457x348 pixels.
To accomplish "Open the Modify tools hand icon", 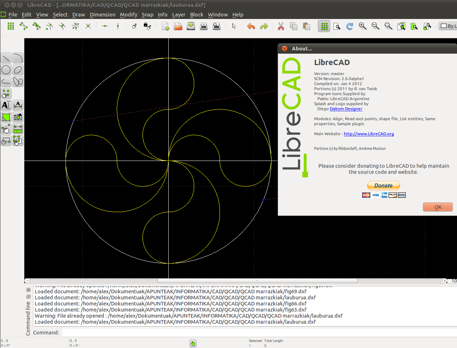I will click(x=6, y=129).
